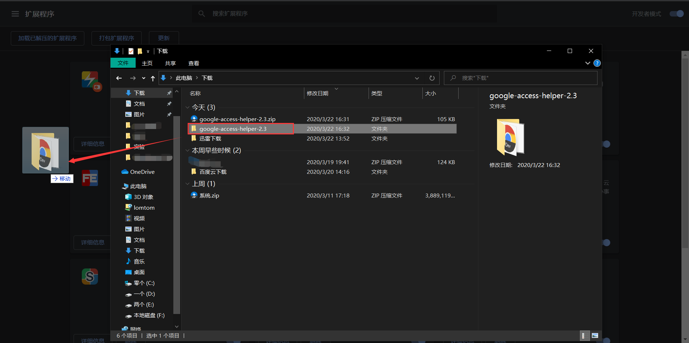Image resolution: width=689 pixels, height=343 pixels.
Task: Click the search extensions field
Action: tap(344, 14)
